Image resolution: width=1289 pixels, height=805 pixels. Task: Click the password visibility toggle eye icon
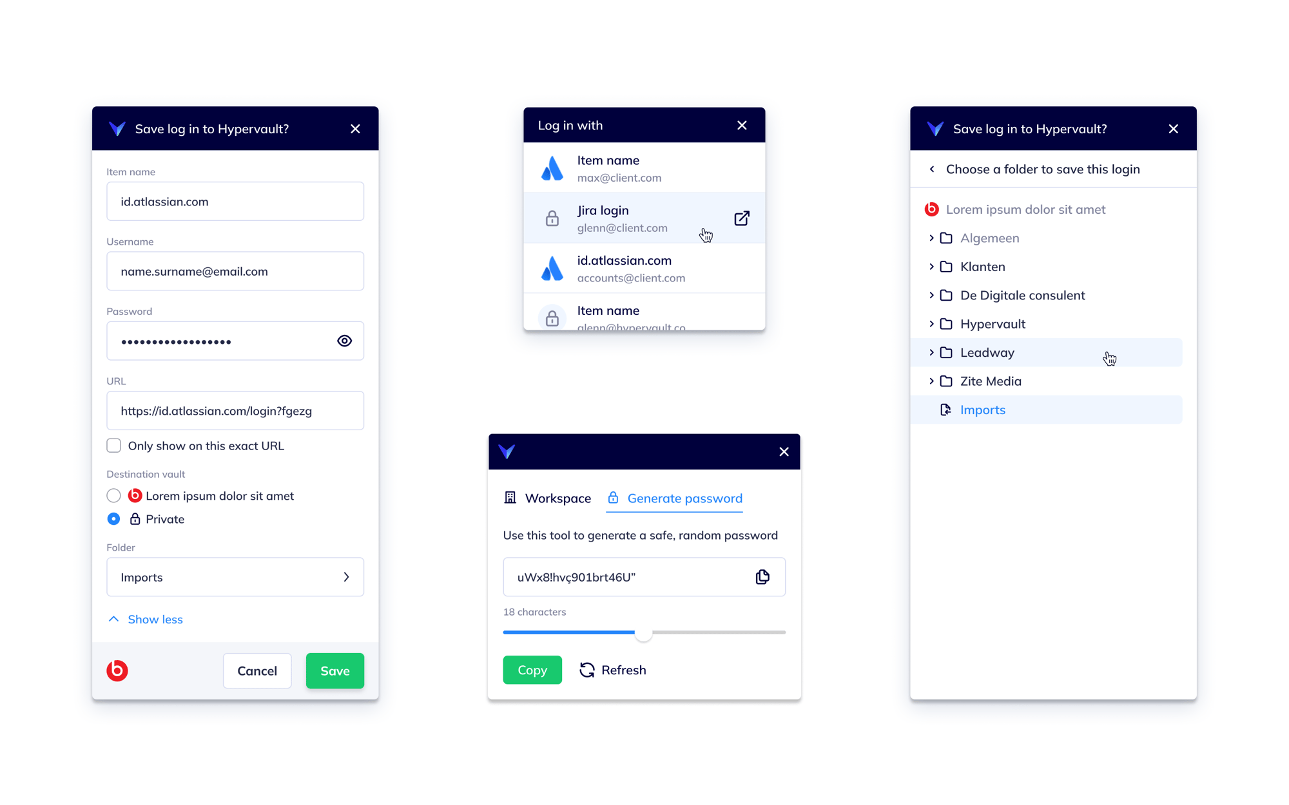click(x=344, y=341)
